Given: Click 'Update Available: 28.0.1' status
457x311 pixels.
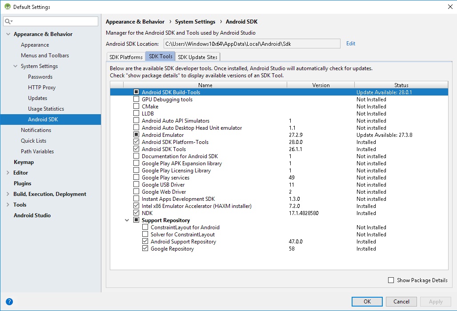Looking at the screenshot, I should click(384, 92).
